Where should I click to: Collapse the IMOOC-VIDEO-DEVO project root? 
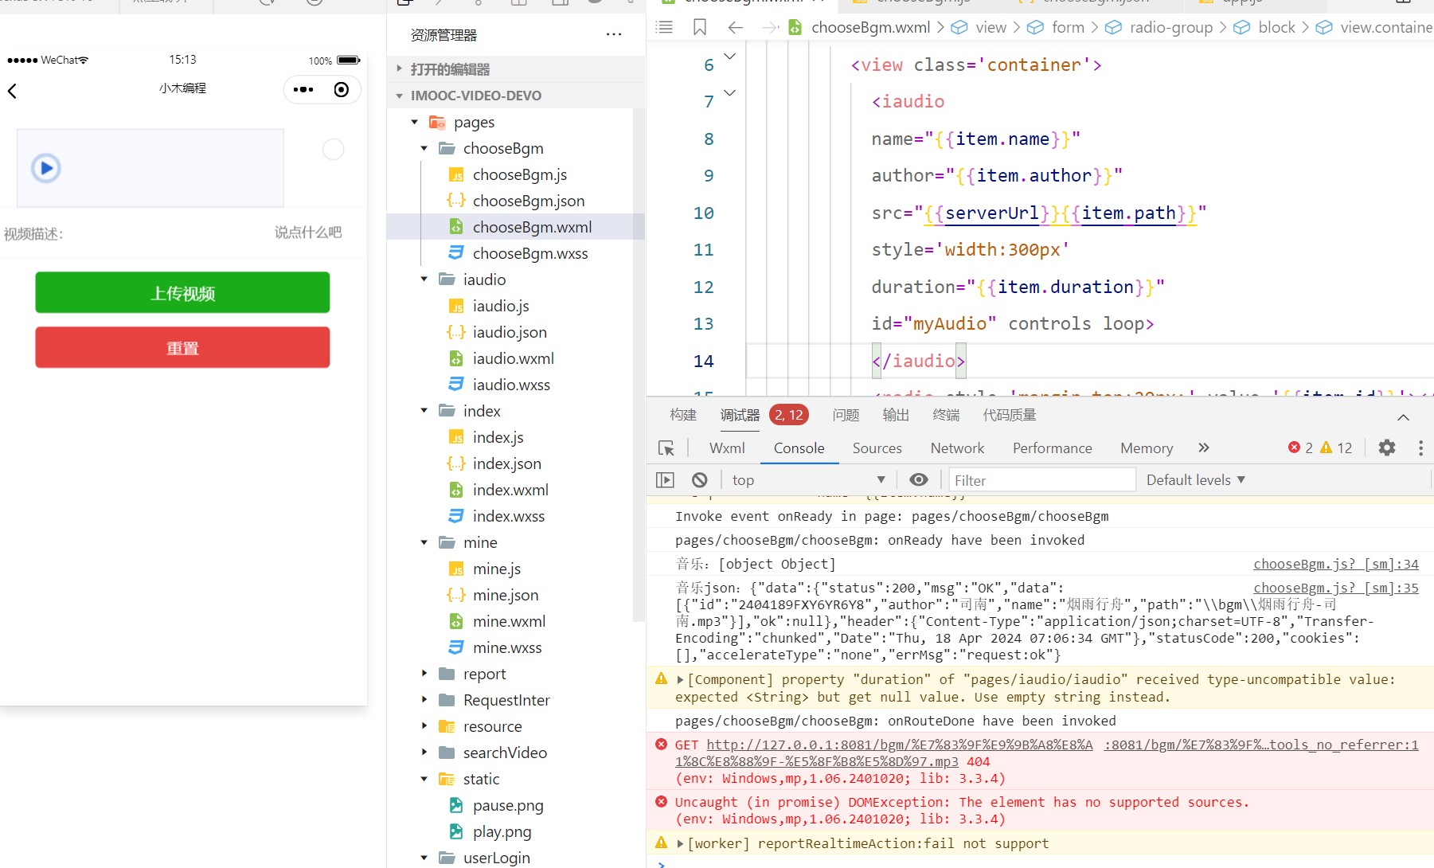point(516,96)
